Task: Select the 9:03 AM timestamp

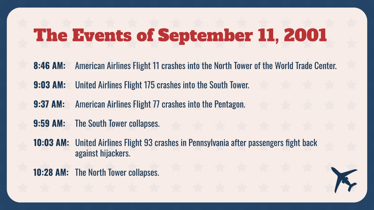Action: [50, 85]
